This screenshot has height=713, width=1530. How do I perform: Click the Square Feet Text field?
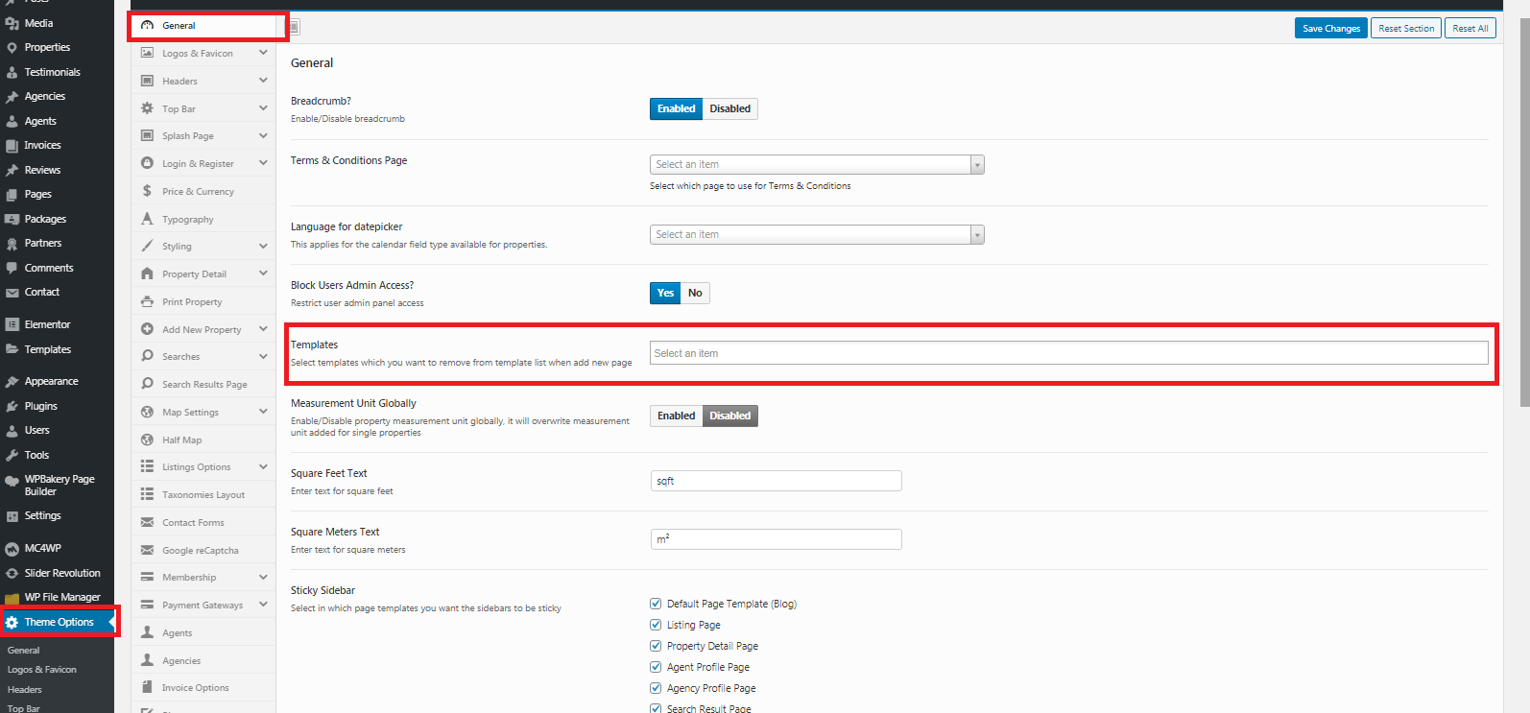(x=776, y=481)
